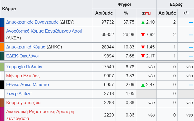Click the red ΑΚΕΛ color swatch

pyautogui.click(x=2, y=34)
